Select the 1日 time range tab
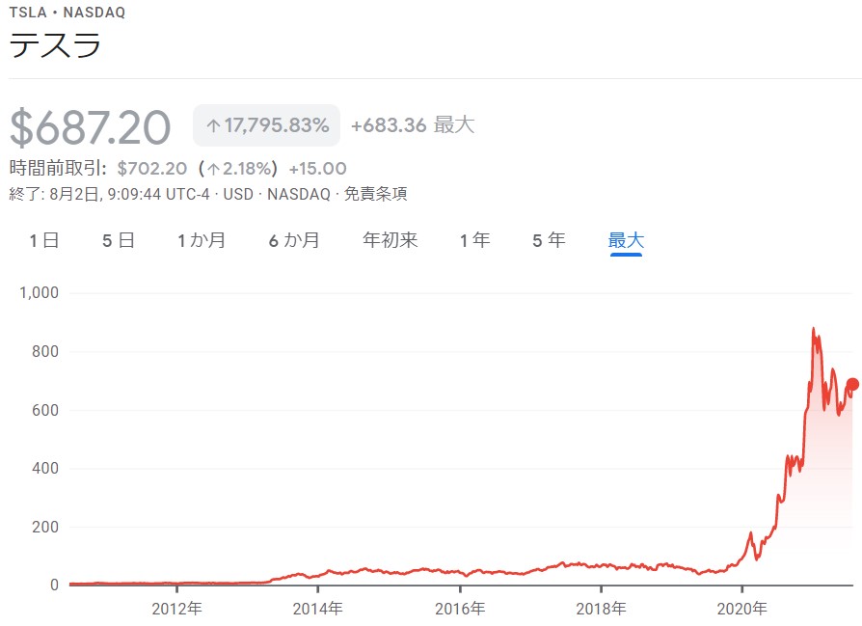Screen dimensions: 862x626 (44, 240)
